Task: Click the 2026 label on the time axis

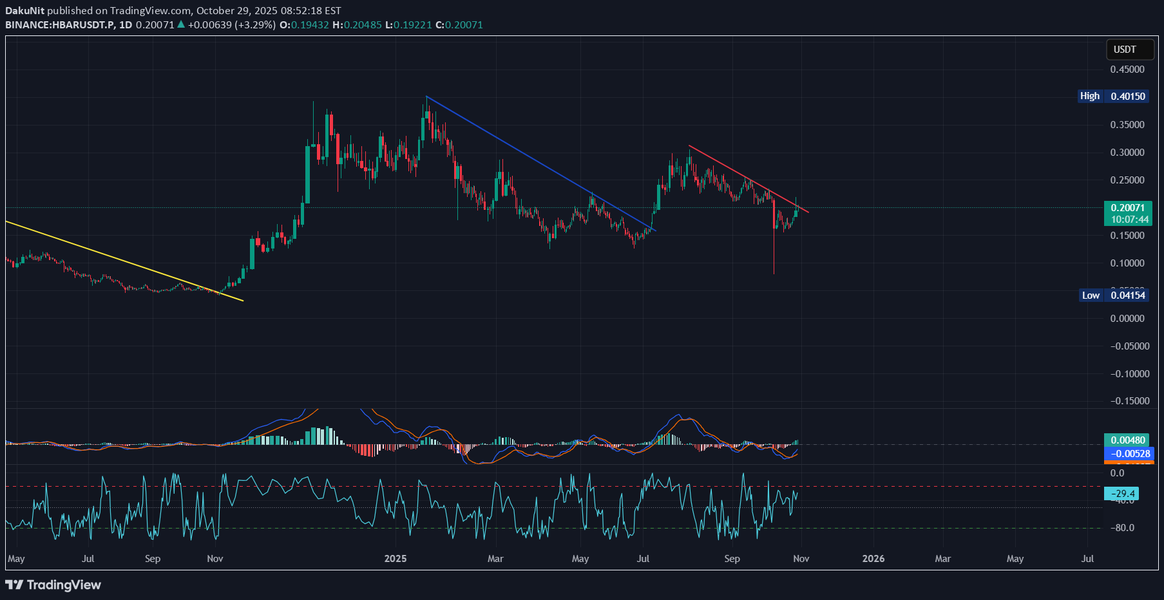Action: point(873,558)
